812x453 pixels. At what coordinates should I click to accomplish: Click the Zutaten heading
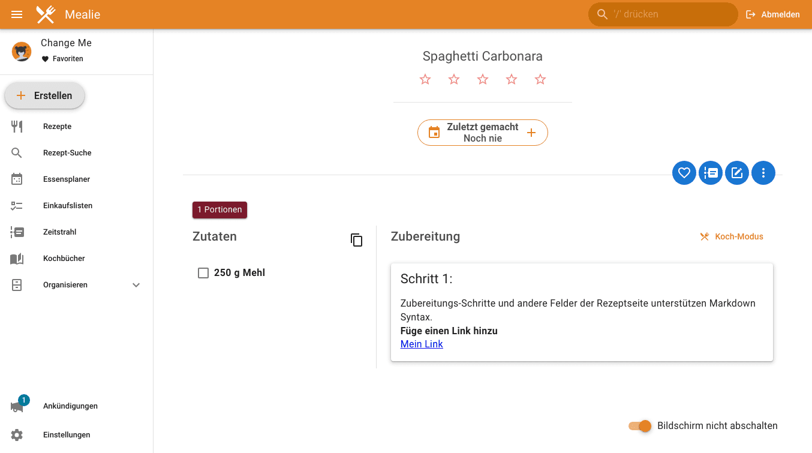click(x=215, y=236)
